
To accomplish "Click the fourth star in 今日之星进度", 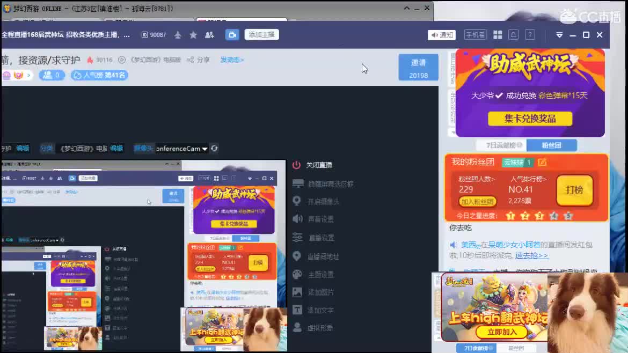I will (554, 216).
